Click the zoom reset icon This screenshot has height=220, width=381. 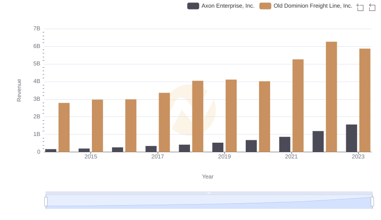pyautogui.click(x=372, y=7)
